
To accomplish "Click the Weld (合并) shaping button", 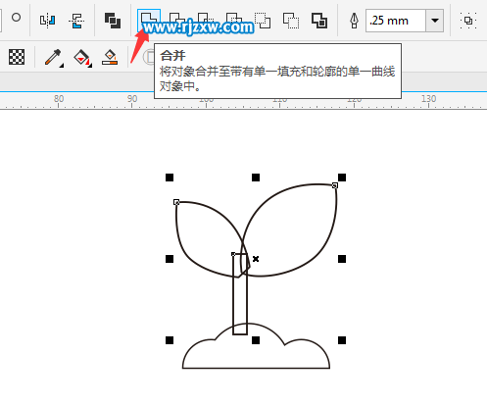I will point(149,21).
